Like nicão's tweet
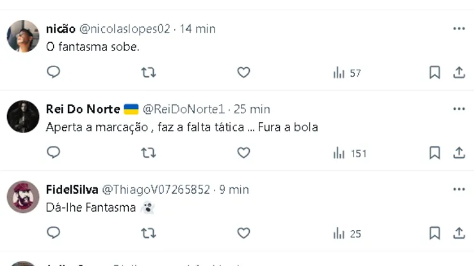Viewport: 474px width, 266px height. click(x=243, y=72)
